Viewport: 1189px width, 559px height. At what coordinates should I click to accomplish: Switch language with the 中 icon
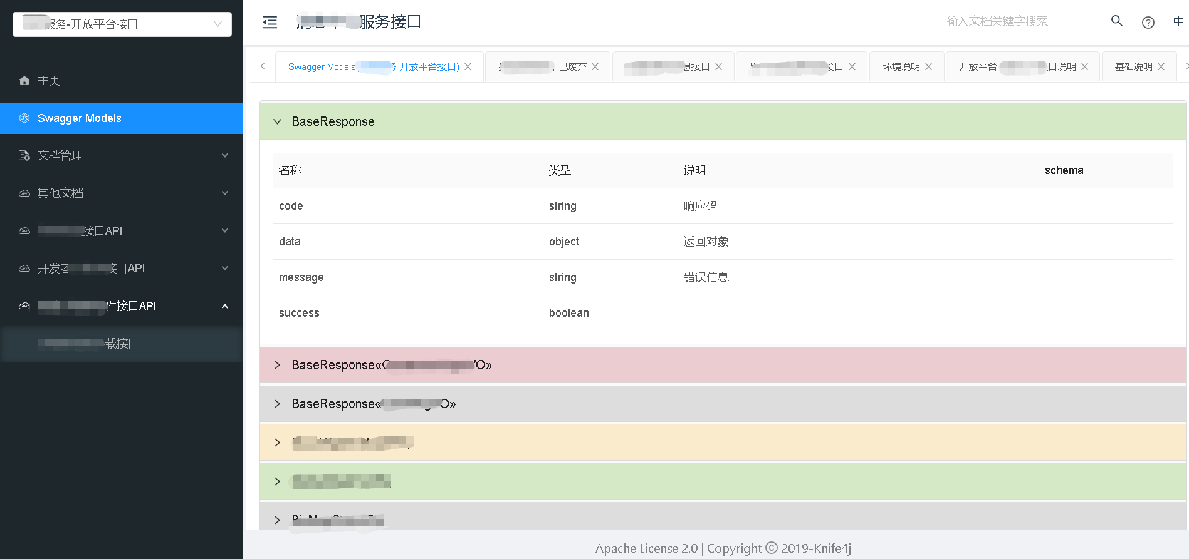tap(1178, 21)
